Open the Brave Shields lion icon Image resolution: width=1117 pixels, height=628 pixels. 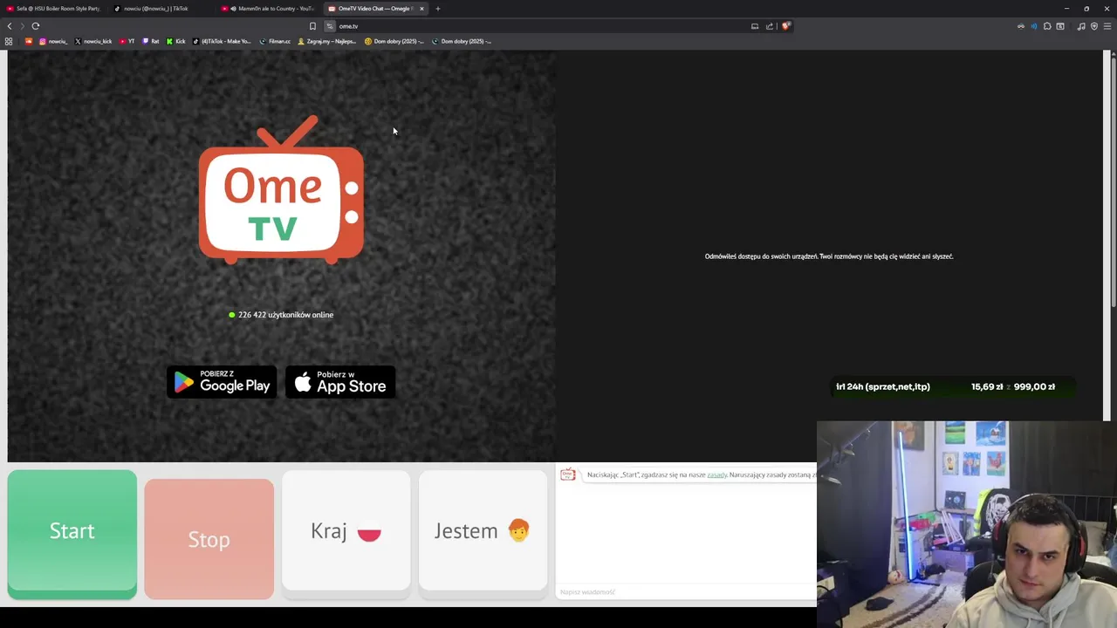pyautogui.click(x=785, y=26)
